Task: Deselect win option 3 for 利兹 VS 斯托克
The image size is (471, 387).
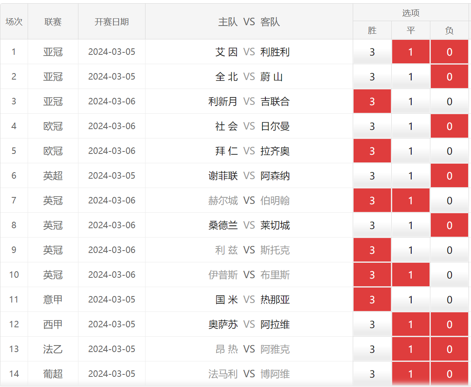Action: point(372,250)
